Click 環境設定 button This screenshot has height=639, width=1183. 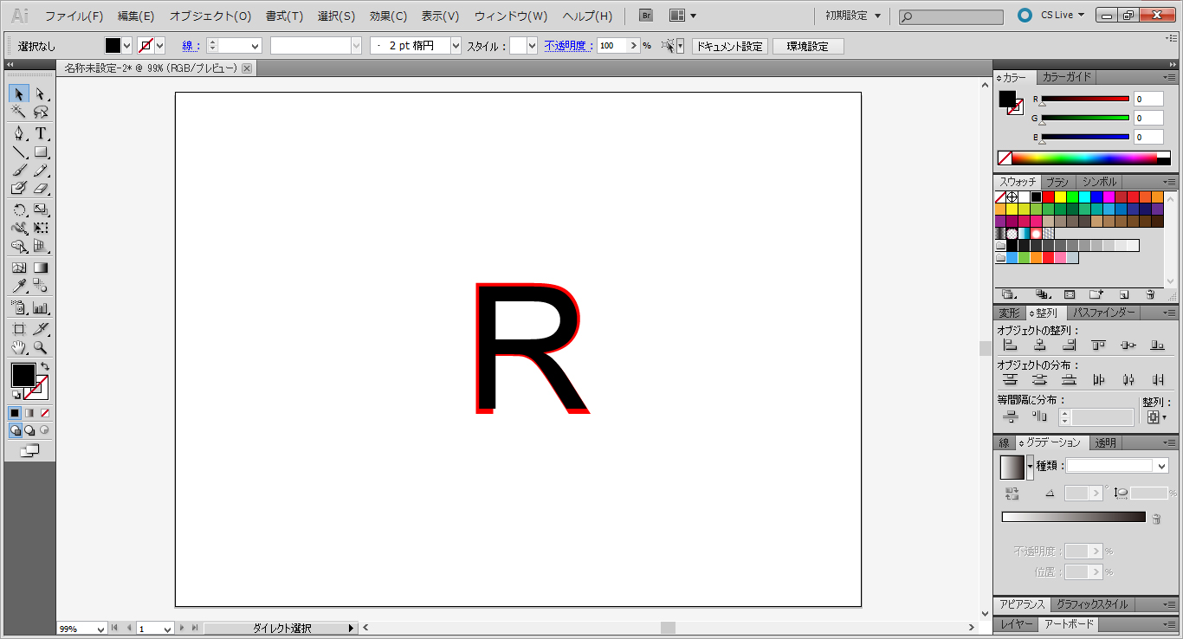point(807,46)
